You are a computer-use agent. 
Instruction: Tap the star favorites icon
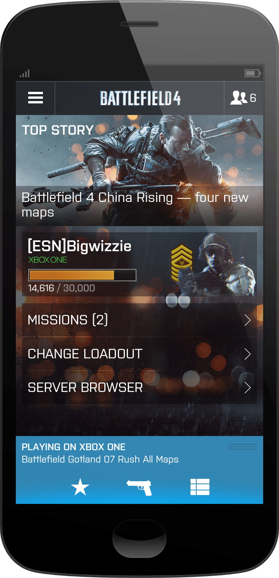[x=80, y=487]
